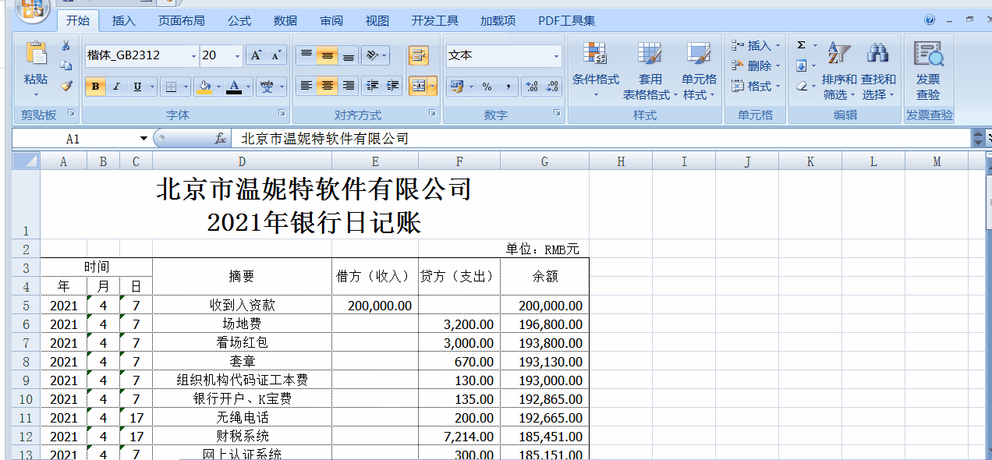Click the 查找和选择 binoculars icon
Viewport: 992px width, 460px height.
pos(878,51)
